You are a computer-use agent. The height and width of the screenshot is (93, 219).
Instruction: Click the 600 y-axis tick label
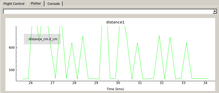12,48
